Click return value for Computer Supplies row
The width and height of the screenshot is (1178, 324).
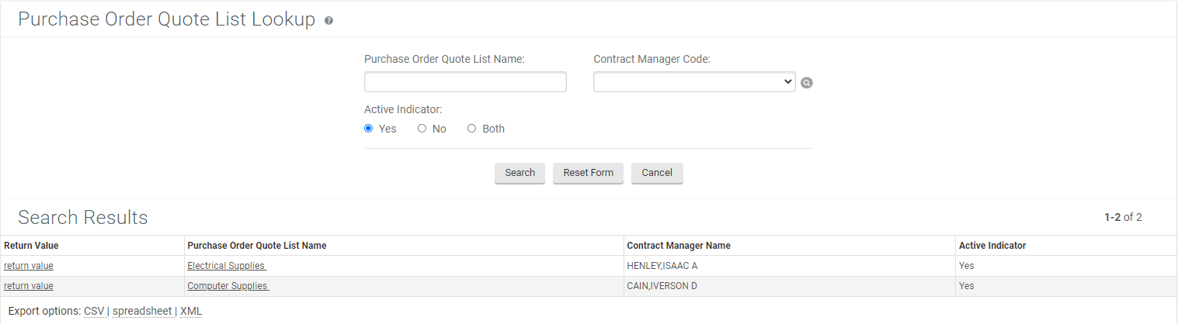29,286
